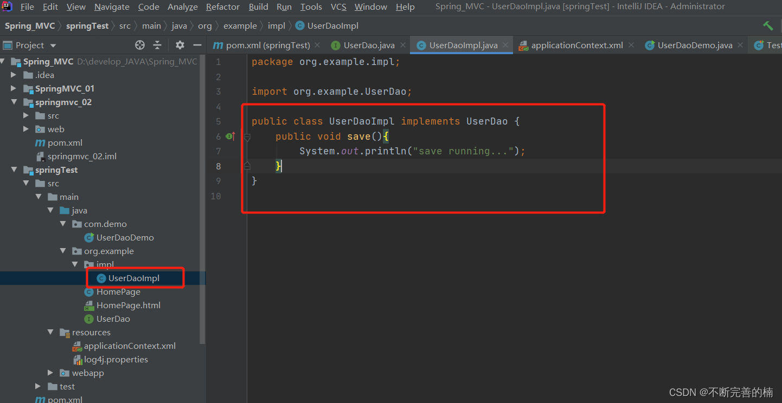The width and height of the screenshot is (782, 403).
Task: Collapse the resources folder
Action: pos(50,332)
